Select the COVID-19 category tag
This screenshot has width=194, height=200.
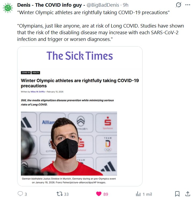[26, 72]
